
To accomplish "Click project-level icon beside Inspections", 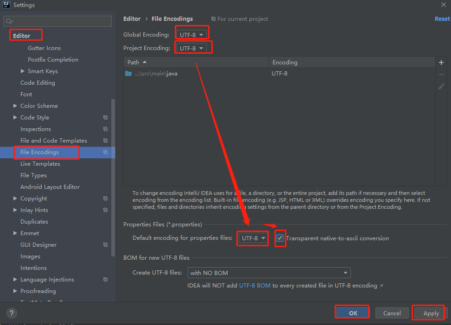I will [x=106, y=129].
